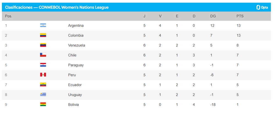Click the Argentina flag icon
The image size is (275, 115).
[x=43, y=26]
